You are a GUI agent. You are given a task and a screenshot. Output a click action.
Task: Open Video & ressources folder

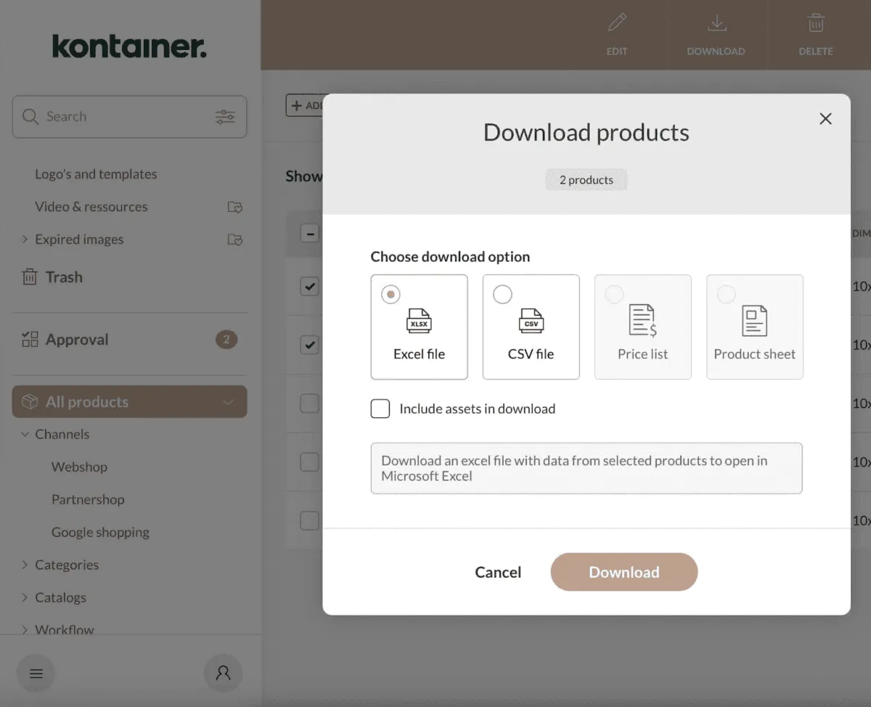point(91,207)
